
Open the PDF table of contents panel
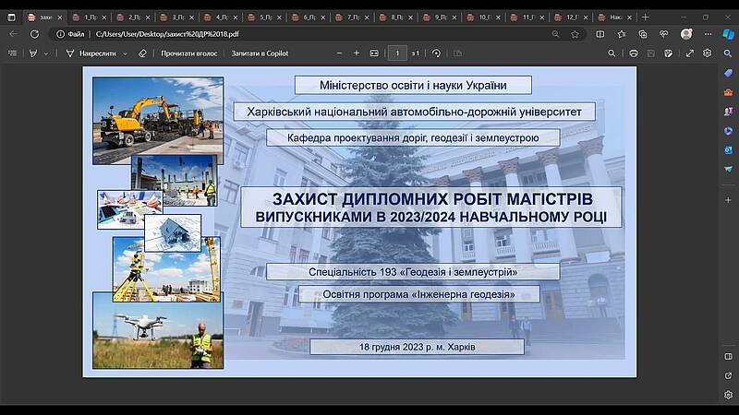13,53
